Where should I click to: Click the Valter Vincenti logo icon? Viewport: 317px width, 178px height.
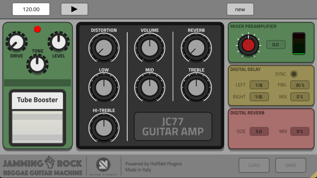(x=103, y=165)
